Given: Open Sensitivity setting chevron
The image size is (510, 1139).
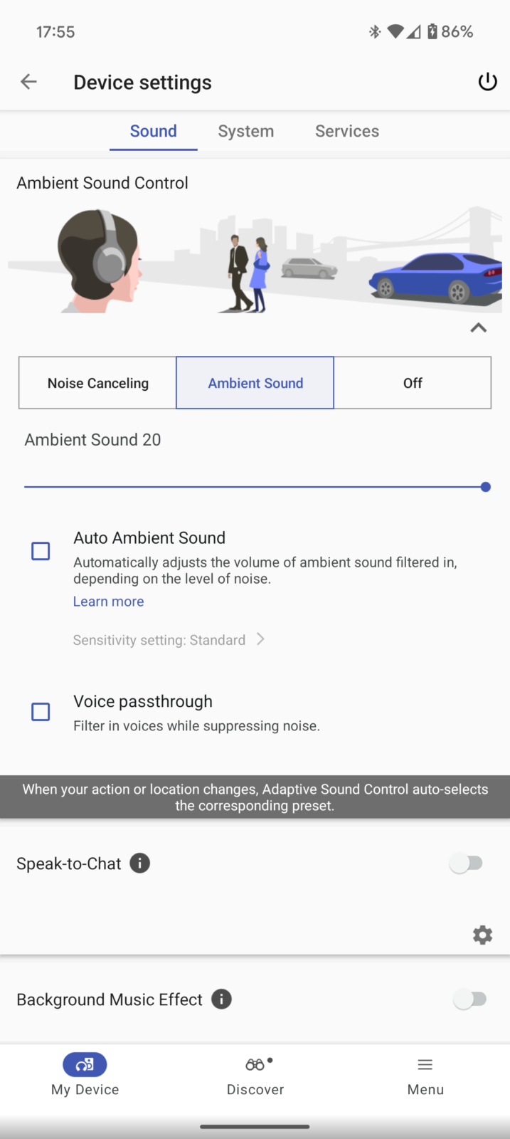Looking at the screenshot, I should point(261,639).
